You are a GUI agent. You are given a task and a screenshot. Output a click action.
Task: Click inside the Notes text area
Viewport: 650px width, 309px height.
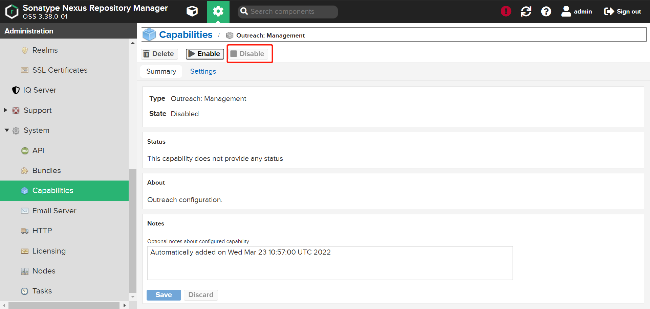(330, 263)
